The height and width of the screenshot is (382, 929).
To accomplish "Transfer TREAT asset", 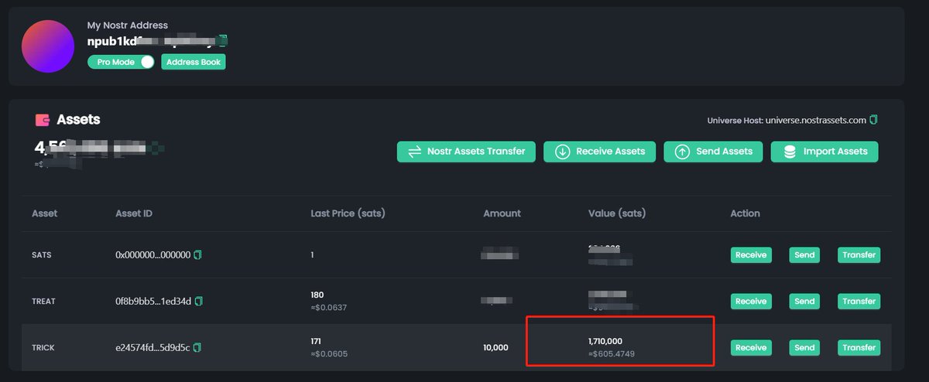I will click(x=859, y=301).
